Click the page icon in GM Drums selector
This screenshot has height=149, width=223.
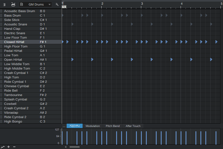coord(21,4)
